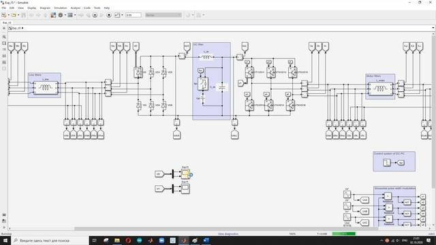Viewport: 436px width, 245px height.
Task: Open the Analysis menu
Action: click(76, 8)
